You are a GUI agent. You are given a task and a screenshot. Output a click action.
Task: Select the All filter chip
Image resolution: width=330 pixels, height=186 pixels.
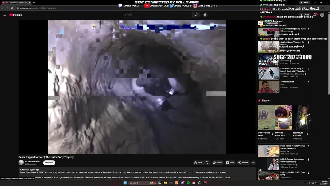pos(260,23)
